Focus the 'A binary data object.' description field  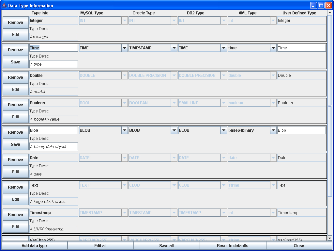(x=53, y=147)
